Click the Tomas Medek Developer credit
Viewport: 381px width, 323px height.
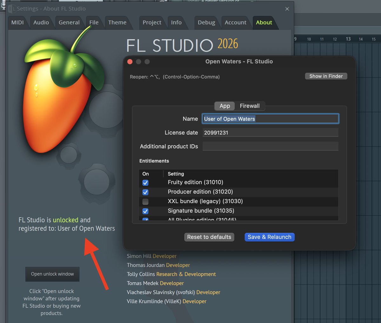point(155,283)
